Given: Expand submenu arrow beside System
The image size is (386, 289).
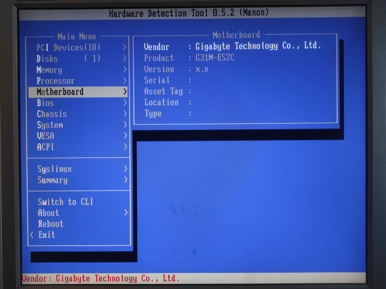Looking at the screenshot, I should coord(125,125).
